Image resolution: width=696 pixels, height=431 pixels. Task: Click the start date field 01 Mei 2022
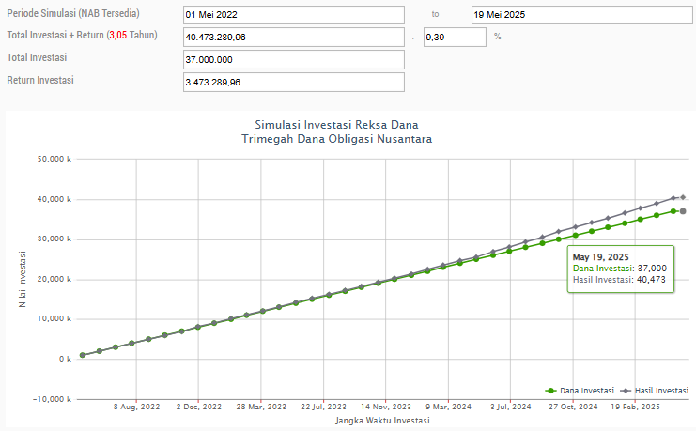click(293, 15)
